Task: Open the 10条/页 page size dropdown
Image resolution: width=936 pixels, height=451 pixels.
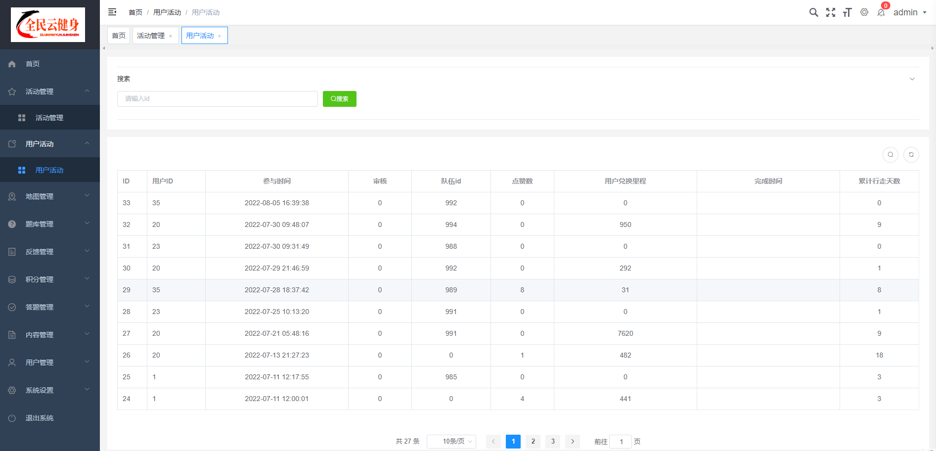Action: tap(451, 441)
